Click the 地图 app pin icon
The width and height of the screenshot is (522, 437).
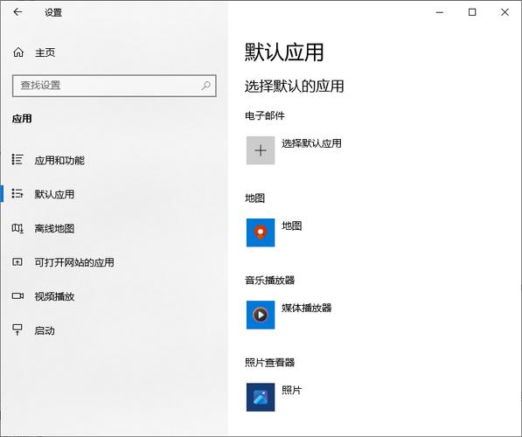pyautogui.click(x=261, y=232)
